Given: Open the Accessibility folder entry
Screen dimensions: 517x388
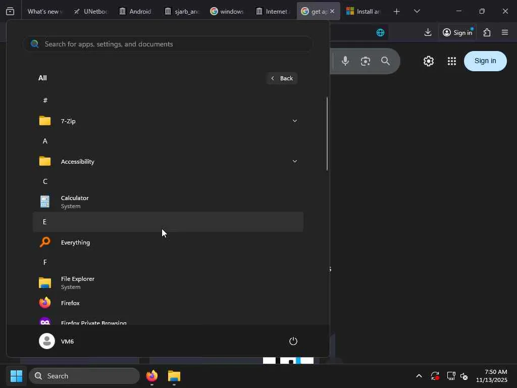Looking at the screenshot, I should tap(168, 161).
